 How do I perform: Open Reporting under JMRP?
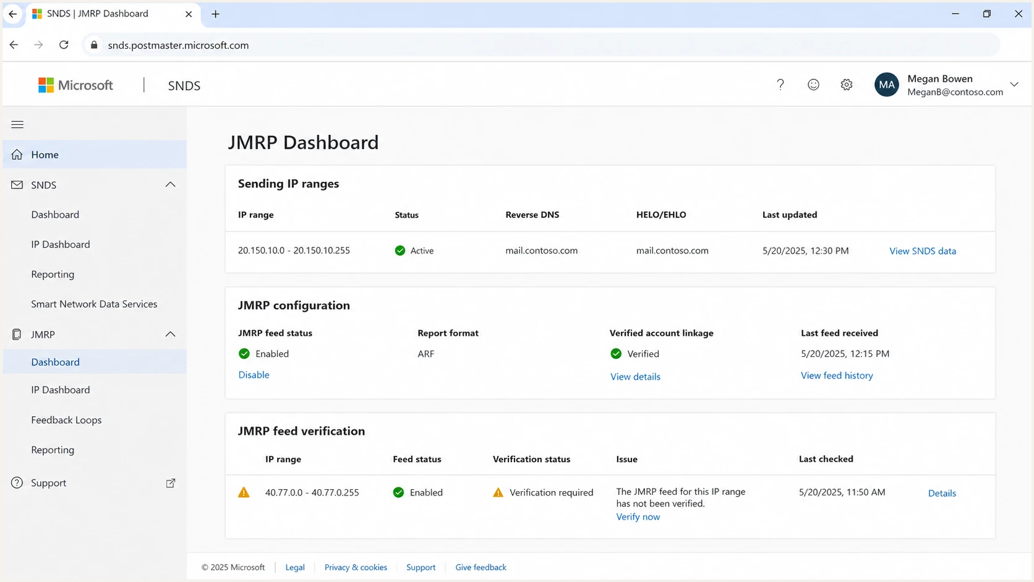tap(53, 450)
